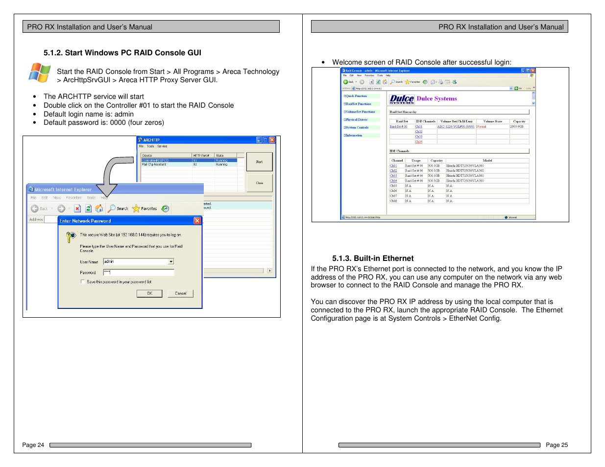Click the Windows logo beside the Start instructions
This screenshot has height=467, width=605.
click(40, 73)
